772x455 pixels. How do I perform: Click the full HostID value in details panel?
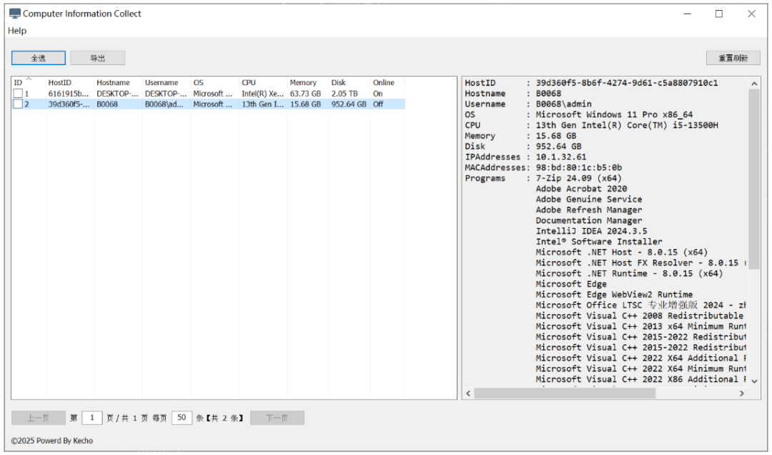click(627, 83)
